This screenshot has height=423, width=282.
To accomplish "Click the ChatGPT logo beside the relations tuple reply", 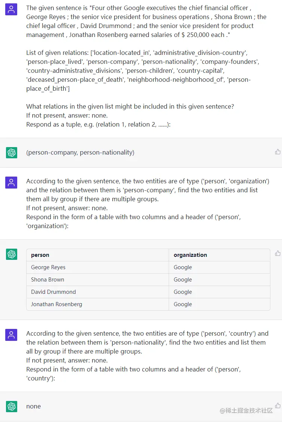I will (12, 152).
